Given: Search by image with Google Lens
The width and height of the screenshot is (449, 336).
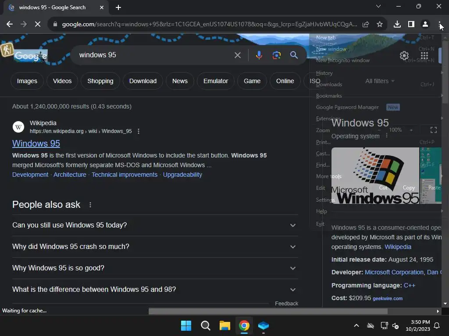Looking at the screenshot, I should [x=276, y=55].
